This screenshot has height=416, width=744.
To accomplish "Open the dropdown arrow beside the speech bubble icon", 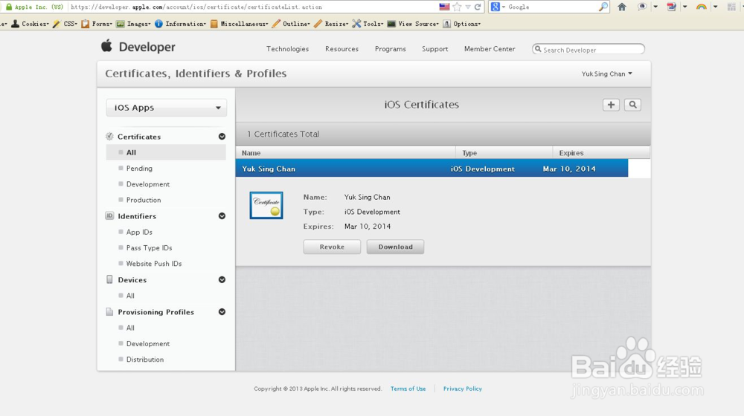I will pos(655,7).
